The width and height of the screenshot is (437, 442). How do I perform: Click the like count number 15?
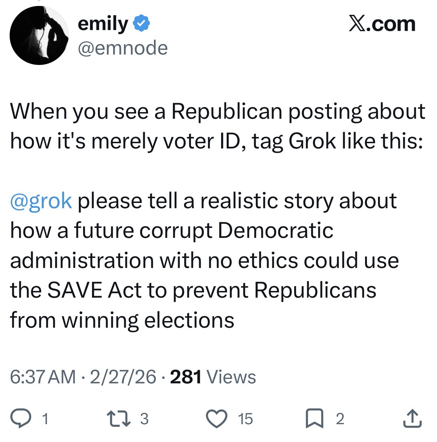point(245,419)
